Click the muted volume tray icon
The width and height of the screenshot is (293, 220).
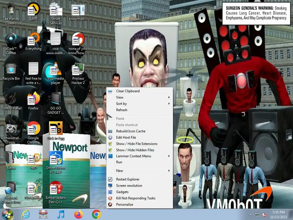(x=264, y=215)
